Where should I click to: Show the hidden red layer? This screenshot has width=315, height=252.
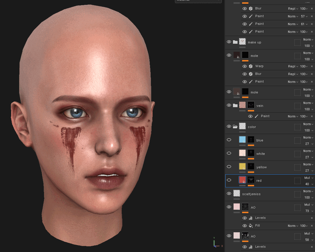[x=229, y=180]
